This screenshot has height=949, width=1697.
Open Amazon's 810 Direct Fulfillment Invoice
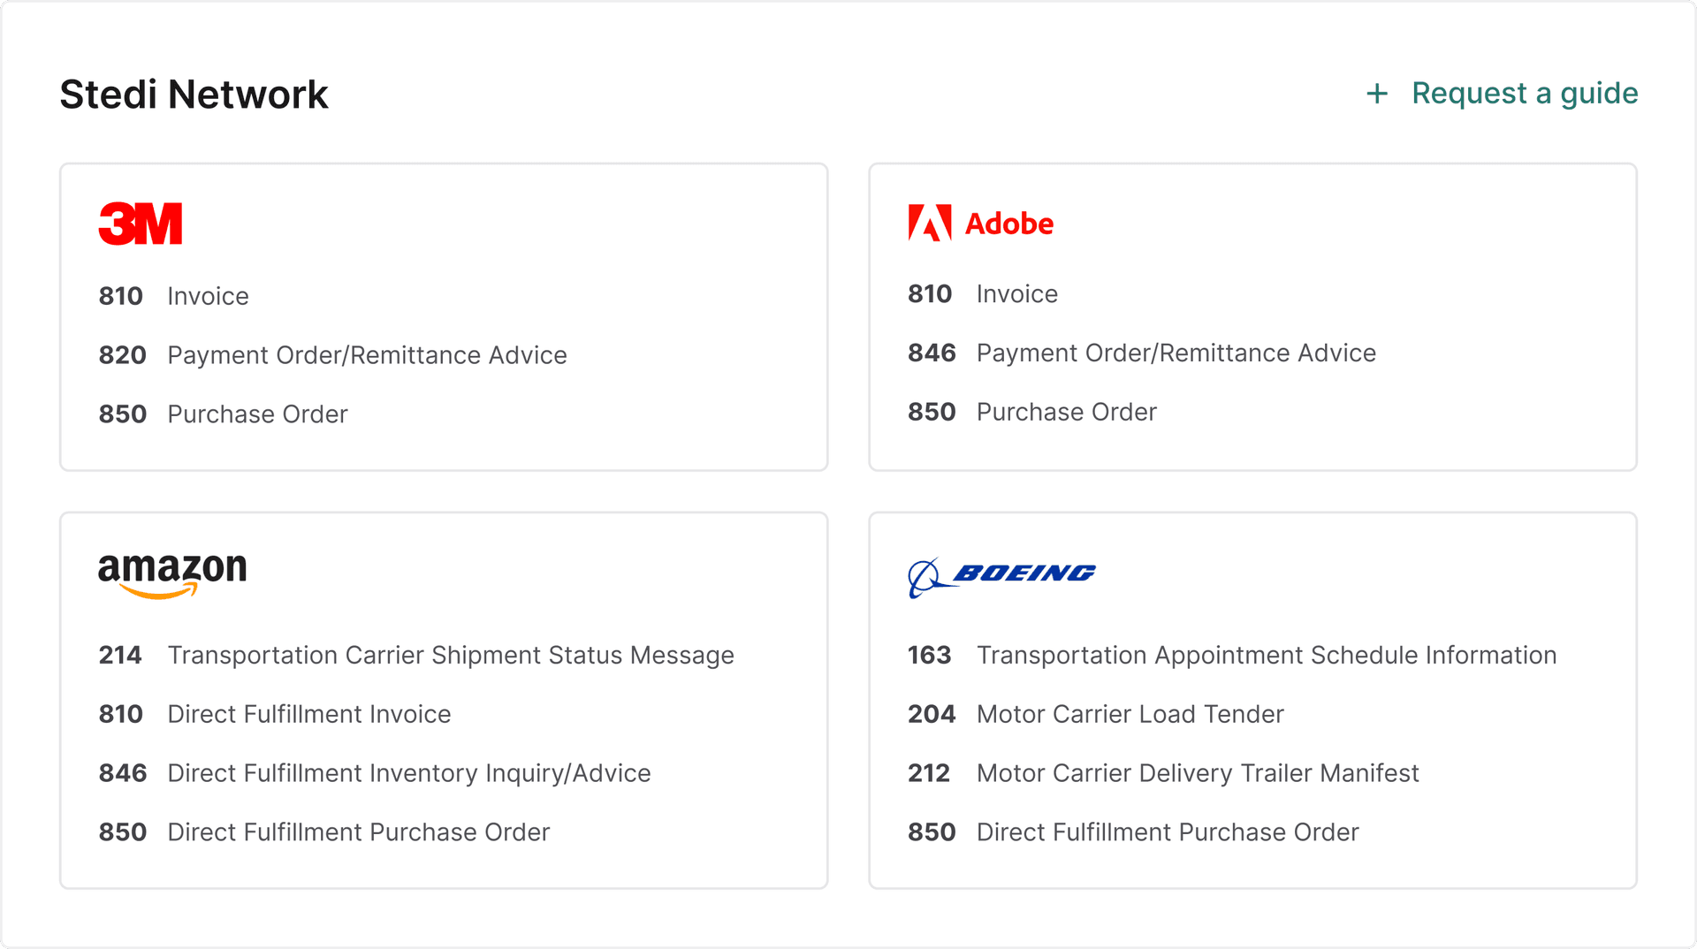point(275,715)
